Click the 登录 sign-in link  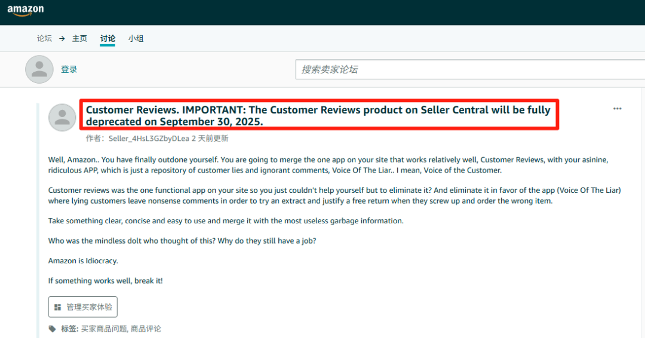click(69, 69)
